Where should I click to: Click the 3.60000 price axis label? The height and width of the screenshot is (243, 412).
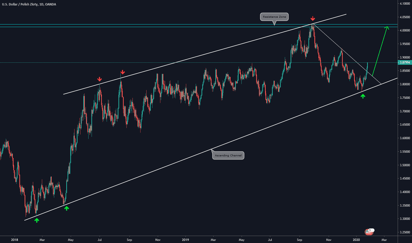tap(405, 138)
